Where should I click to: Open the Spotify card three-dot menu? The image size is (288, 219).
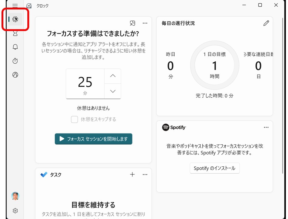(266, 127)
